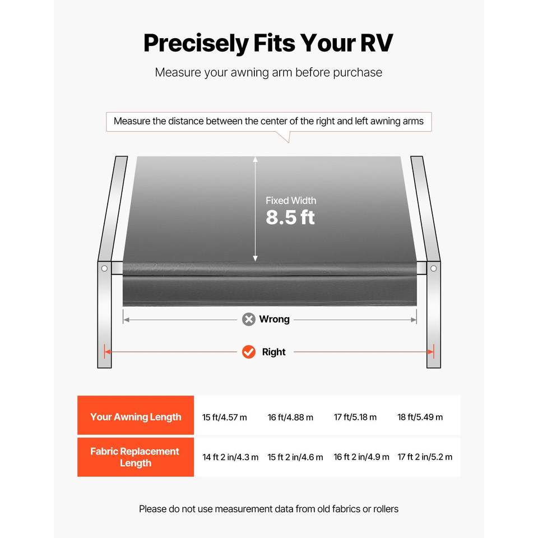Click the callout pointer below the measurement tip
538x538 pixels.
click(284, 136)
